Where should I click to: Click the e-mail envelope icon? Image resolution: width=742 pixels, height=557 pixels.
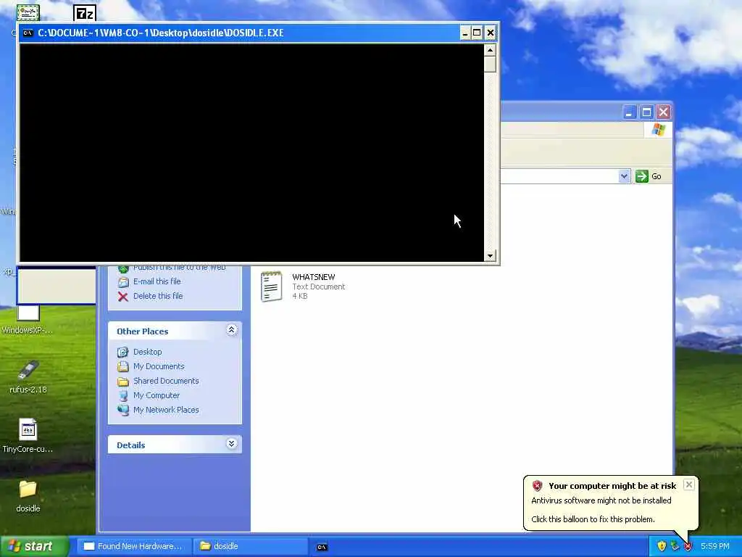pos(123,282)
